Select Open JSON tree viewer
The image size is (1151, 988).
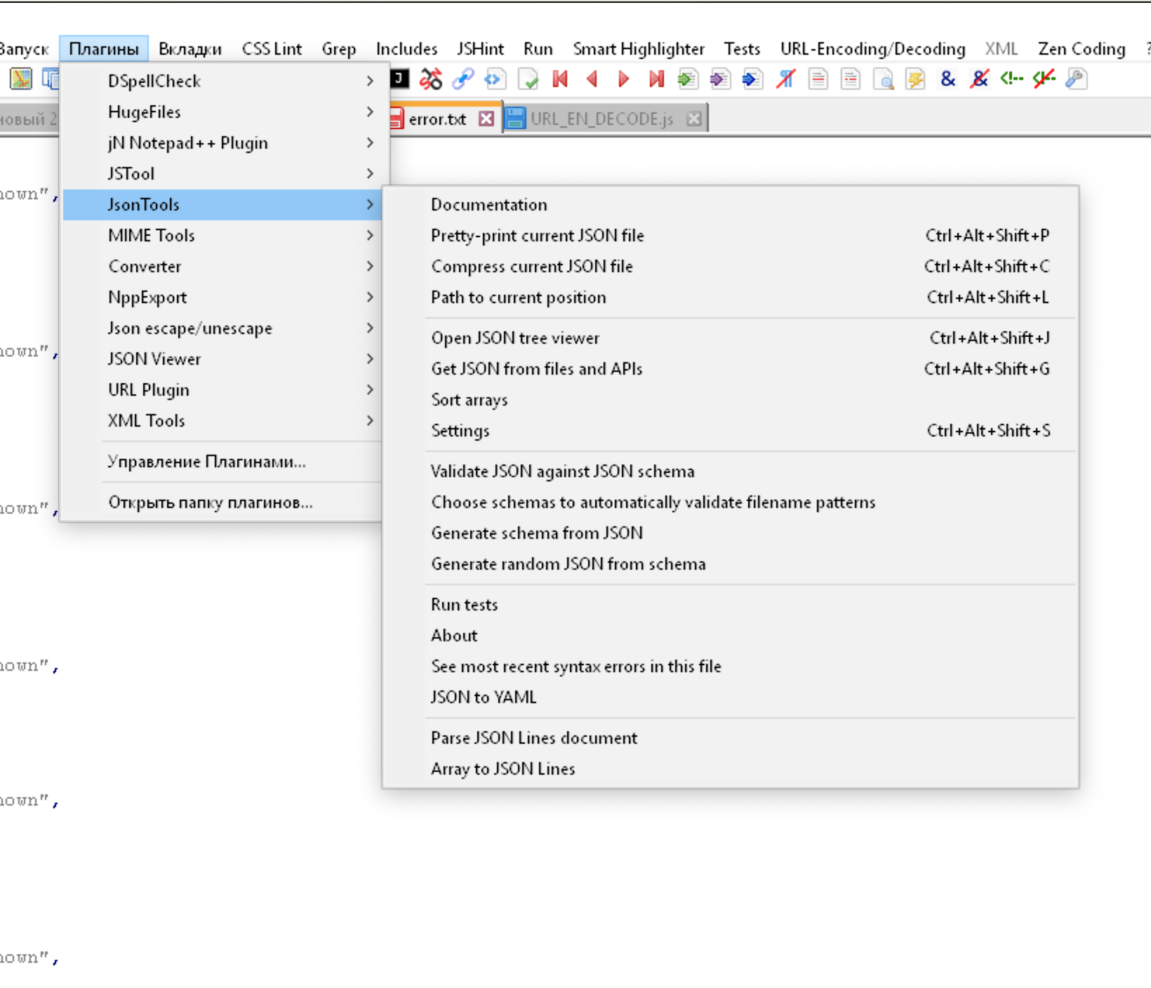(730, 338)
